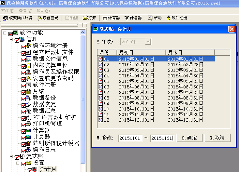Screen dimensions: 239x172
Task: Click the 新建 toolbar item
Action: click(x=72, y=18)
